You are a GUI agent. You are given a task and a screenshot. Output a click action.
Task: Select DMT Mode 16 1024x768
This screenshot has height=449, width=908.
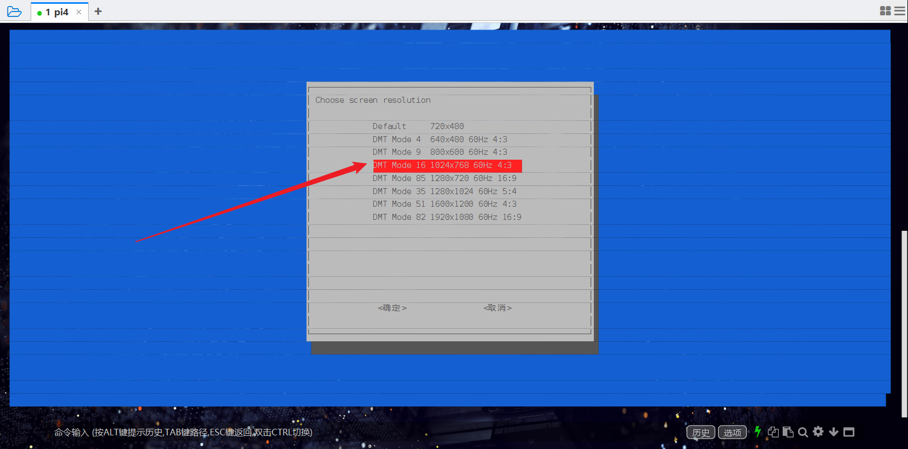[x=447, y=165]
